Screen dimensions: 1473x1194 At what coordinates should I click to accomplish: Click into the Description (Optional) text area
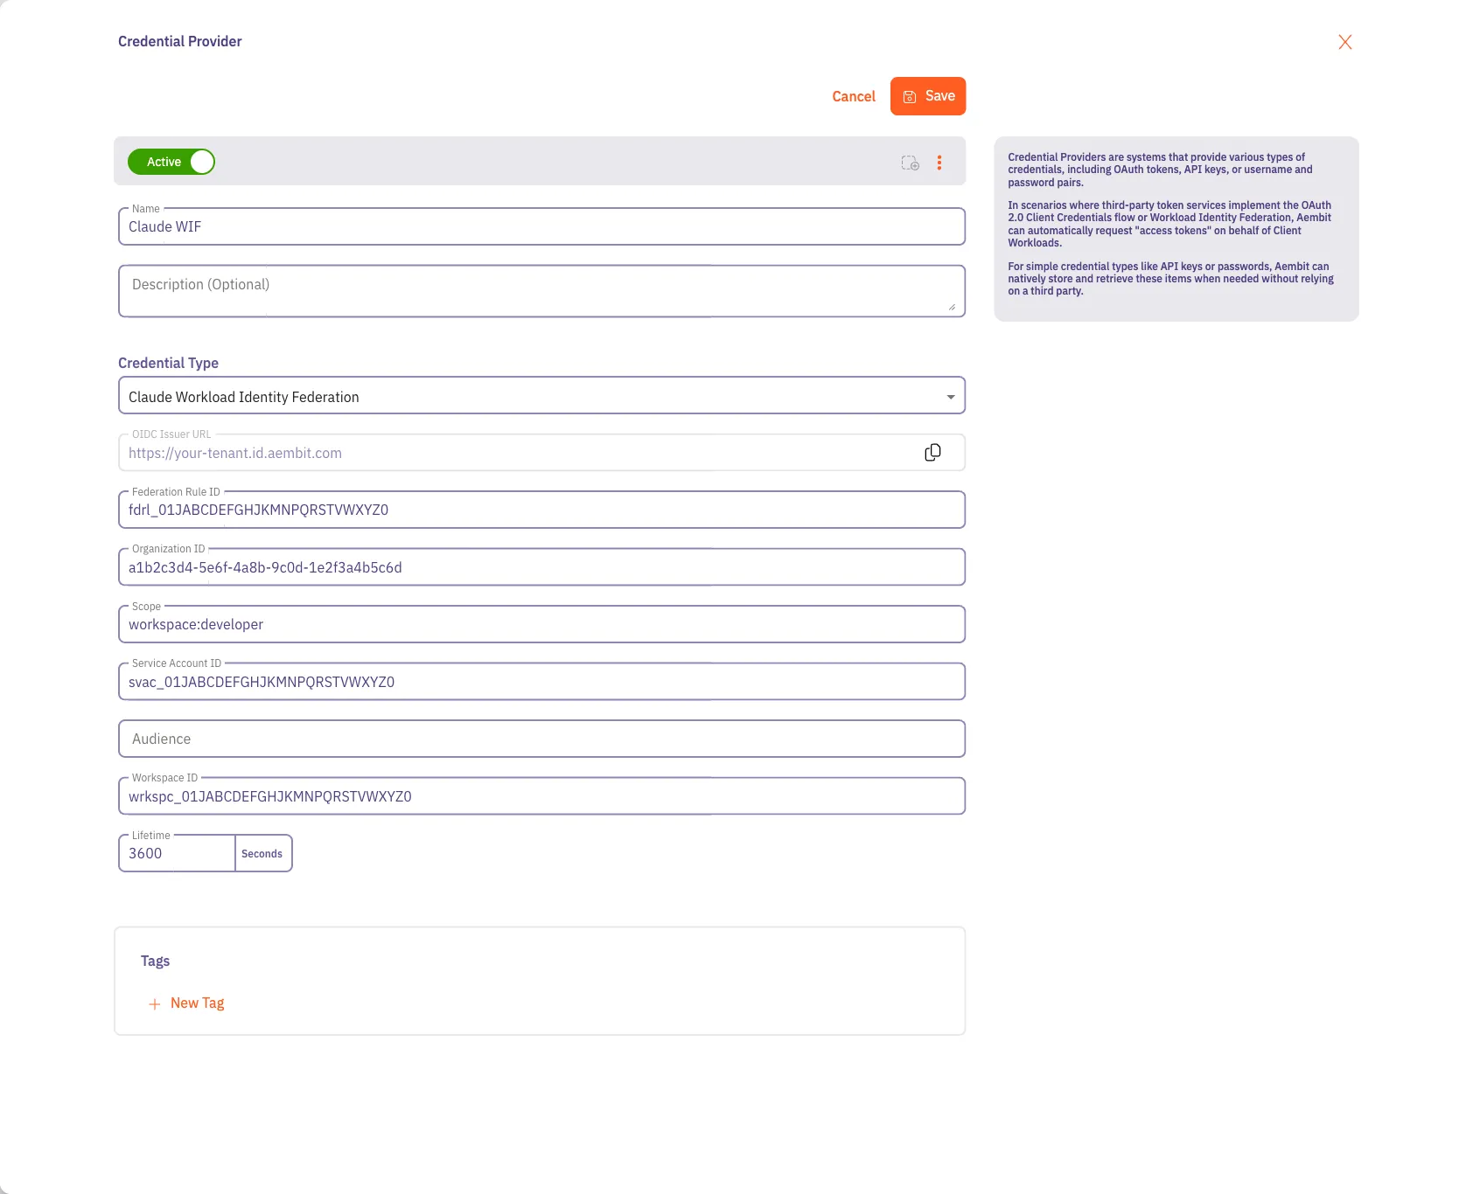point(541,291)
